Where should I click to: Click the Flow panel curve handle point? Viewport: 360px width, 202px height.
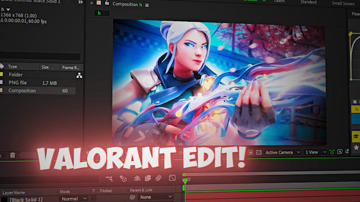[x=350, y=34]
